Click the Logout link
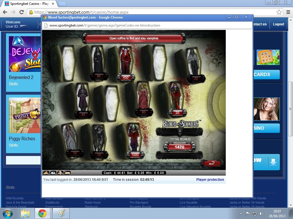Viewport: 293px width, 219px height. (x=278, y=24)
